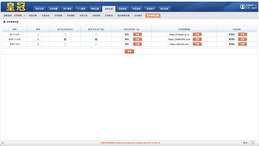Click the 排序 field of 澳门六合彩
Viewport: 259px width, 146px height.
click(x=38, y=35)
